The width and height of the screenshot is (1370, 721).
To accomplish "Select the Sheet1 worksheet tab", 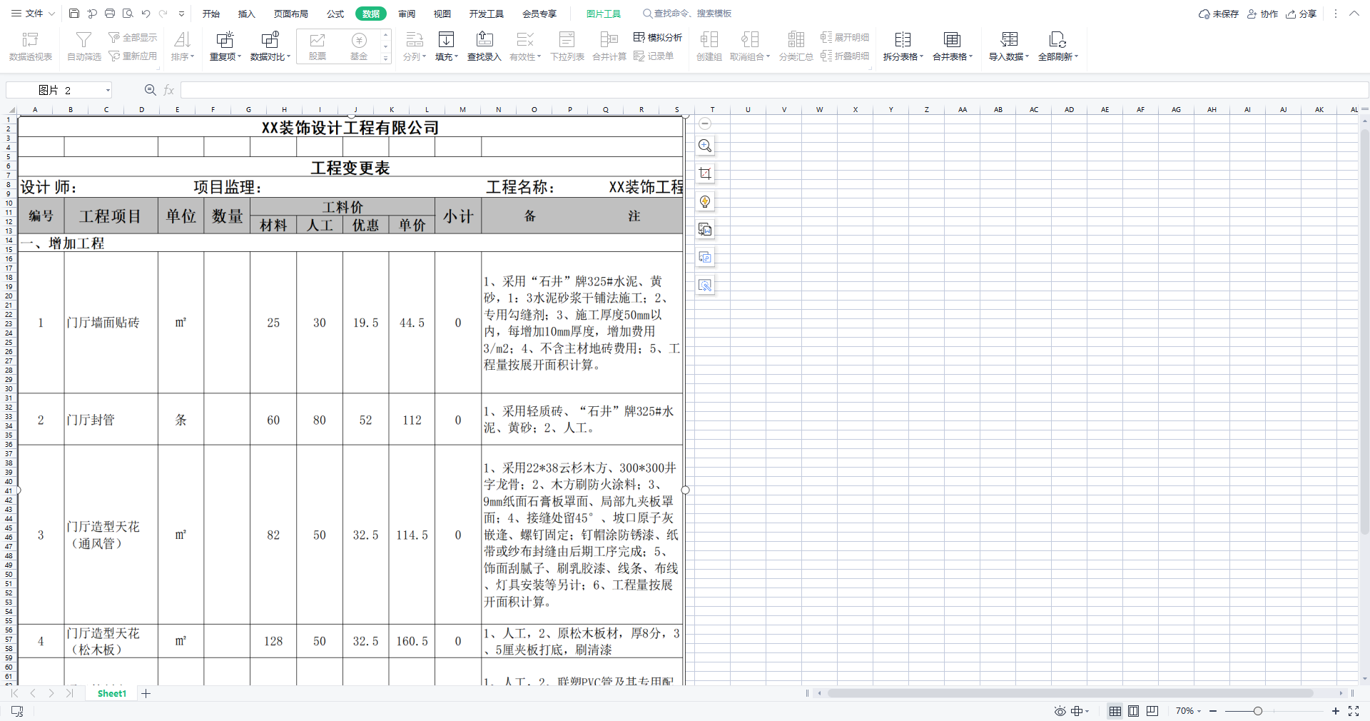I will pos(111,693).
